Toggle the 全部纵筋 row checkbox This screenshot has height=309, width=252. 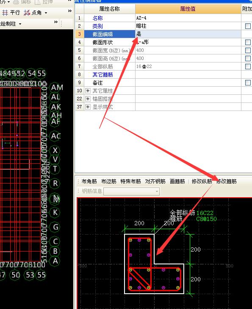pyautogui.click(x=248, y=66)
